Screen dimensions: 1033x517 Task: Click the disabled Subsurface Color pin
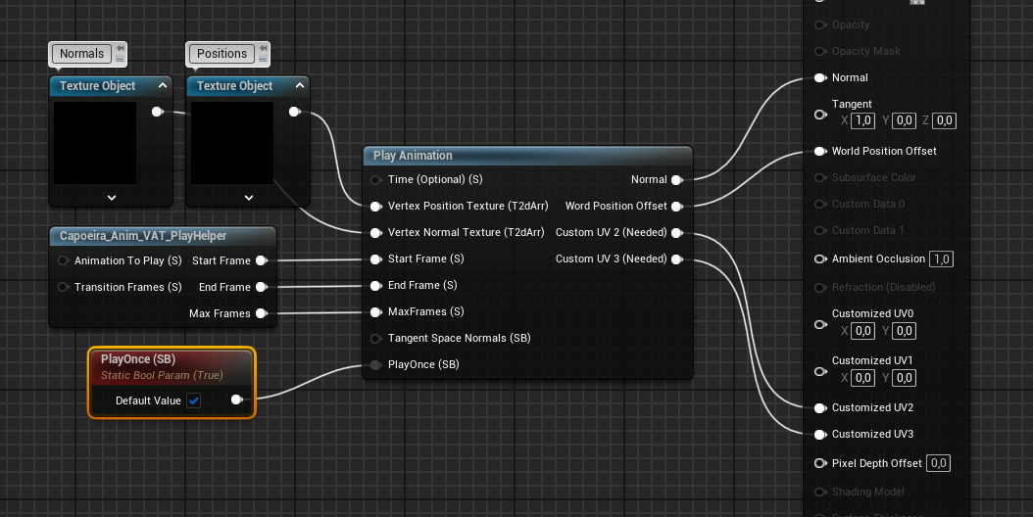coord(820,178)
